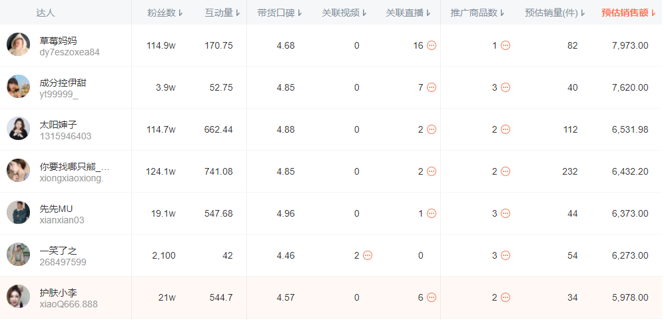Click the avatar of 一笑了之
The width and height of the screenshot is (664, 320).
19,255
